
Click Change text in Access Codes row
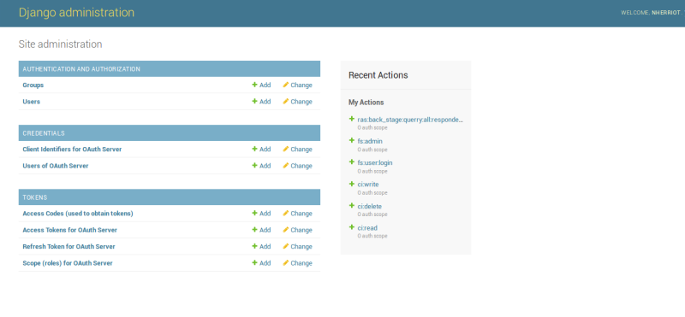point(301,214)
